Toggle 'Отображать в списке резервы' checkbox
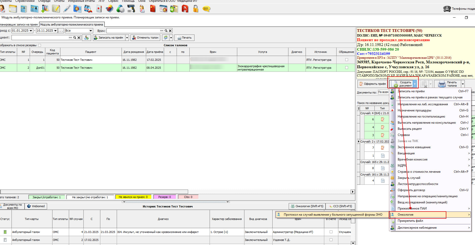This screenshot has height=245, width=475. pos(39,45)
